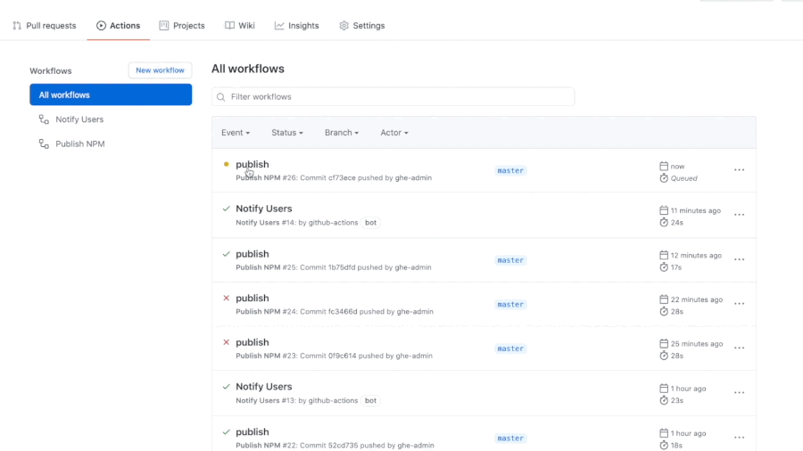Open the three-dot menu for publish run #24
The width and height of the screenshot is (803, 451).
pyautogui.click(x=739, y=304)
